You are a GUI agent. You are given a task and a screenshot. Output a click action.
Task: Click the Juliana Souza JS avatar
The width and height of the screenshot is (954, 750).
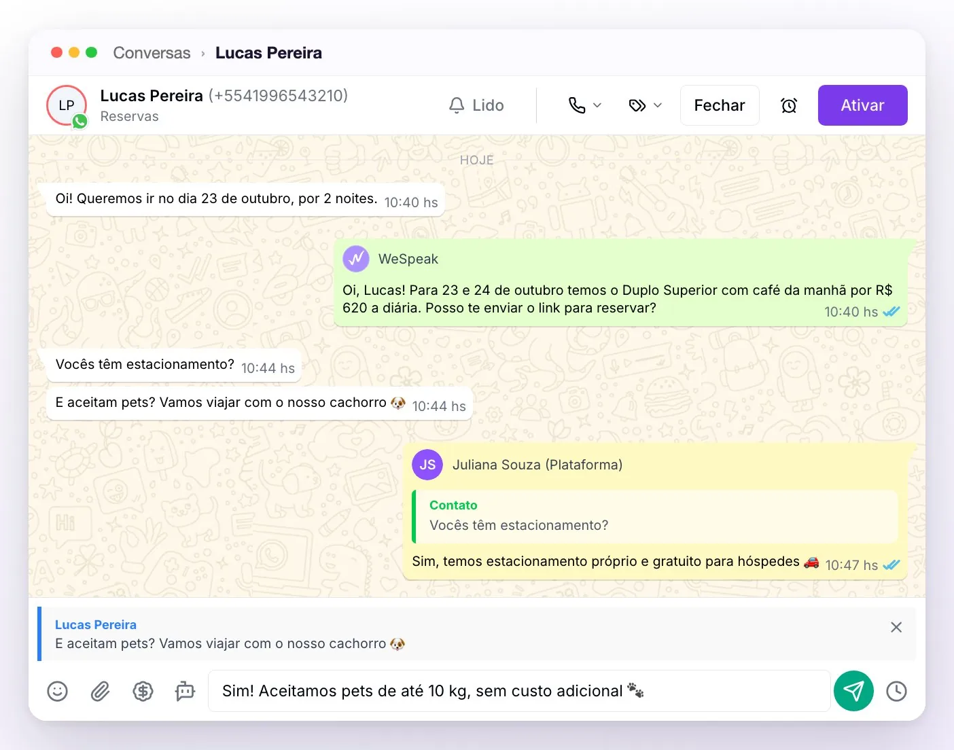427,465
